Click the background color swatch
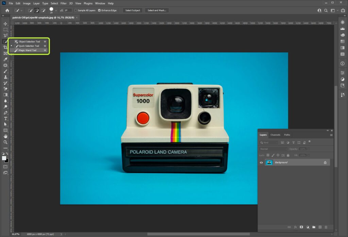Screen dimensions: 348x237 [x=7, y=160]
